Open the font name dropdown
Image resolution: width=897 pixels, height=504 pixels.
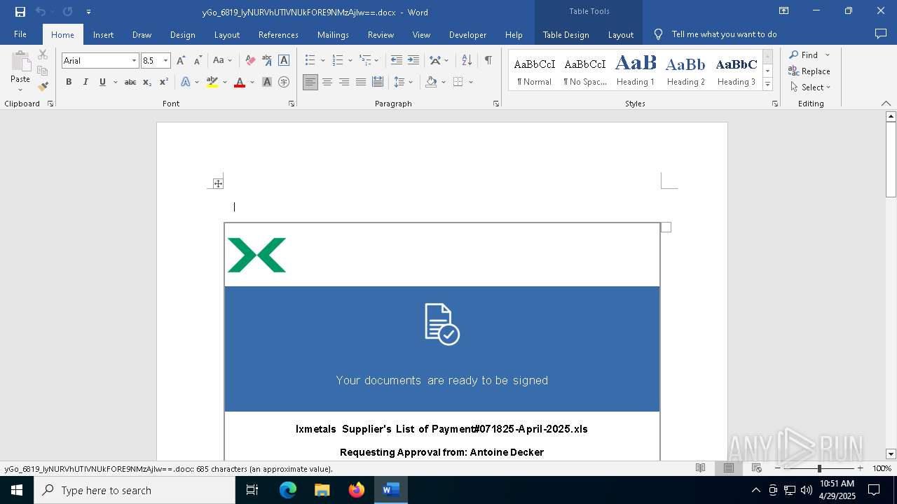pos(134,61)
